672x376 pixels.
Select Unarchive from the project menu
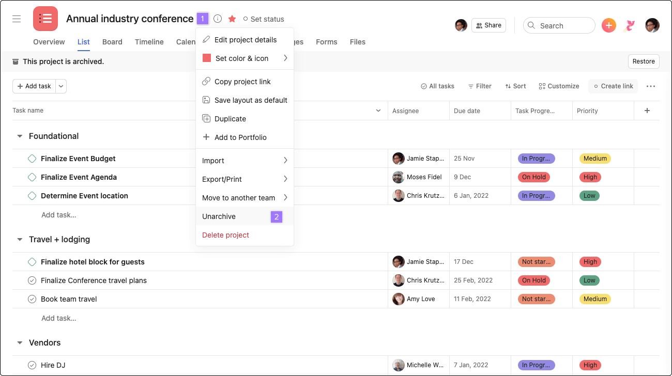pyautogui.click(x=219, y=216)
